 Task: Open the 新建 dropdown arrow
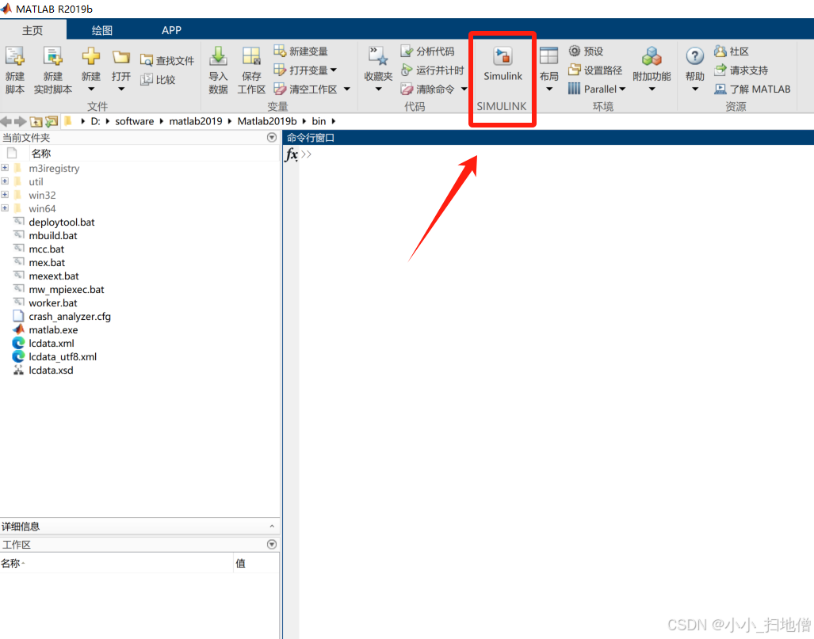[x=91, y=89]
